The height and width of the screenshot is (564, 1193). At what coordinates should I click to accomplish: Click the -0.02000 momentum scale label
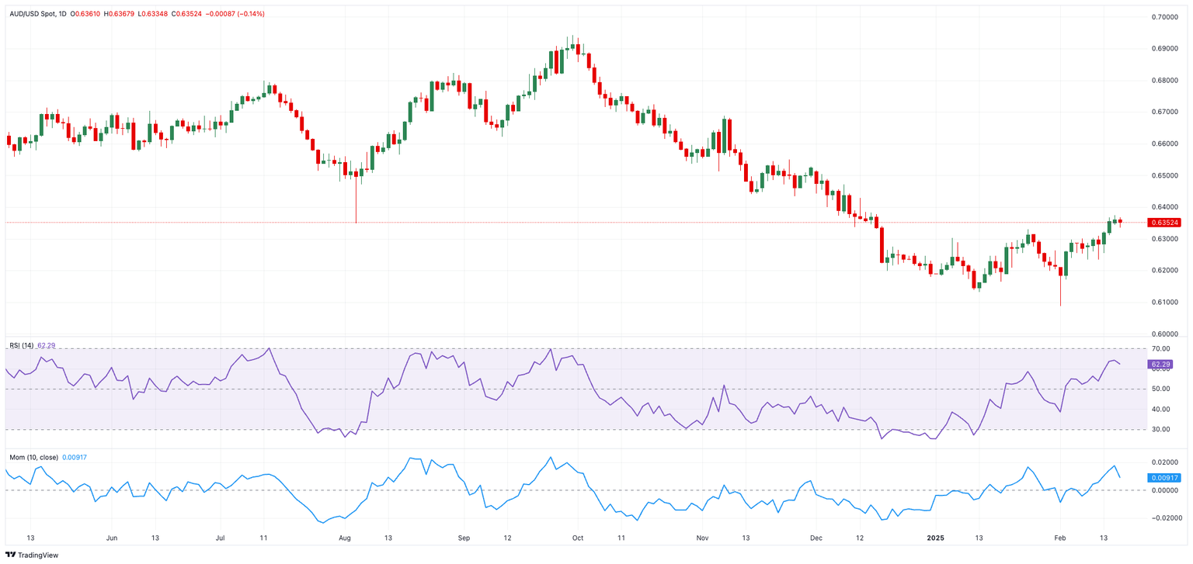point(1166,517)
